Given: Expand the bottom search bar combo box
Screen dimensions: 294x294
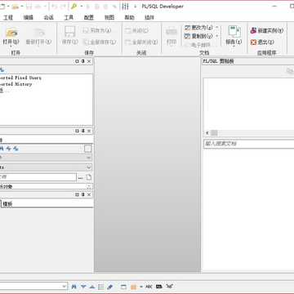Looking at the screenshot, I should click(65, 286).
